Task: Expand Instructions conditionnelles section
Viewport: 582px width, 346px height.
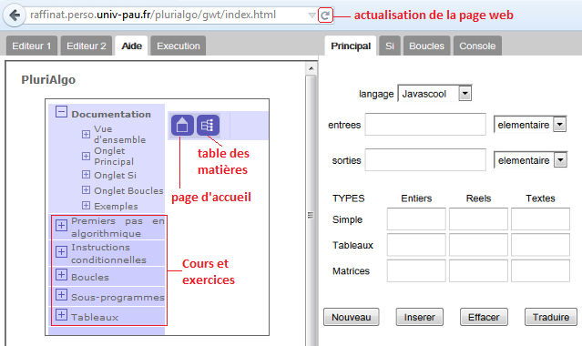Action: (61, 251)
